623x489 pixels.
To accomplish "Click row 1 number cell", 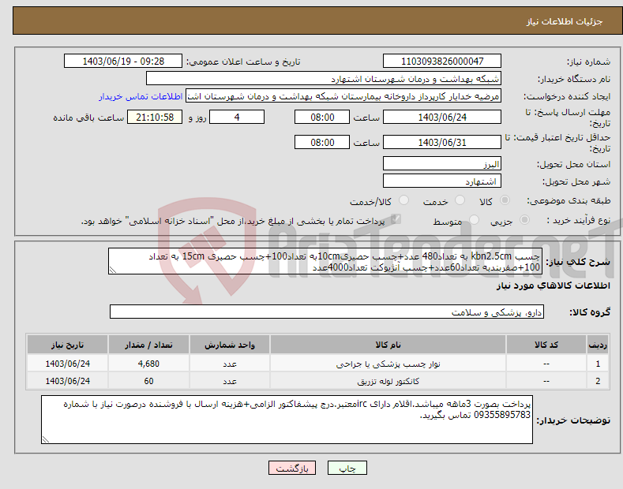I will pos(598,364).
